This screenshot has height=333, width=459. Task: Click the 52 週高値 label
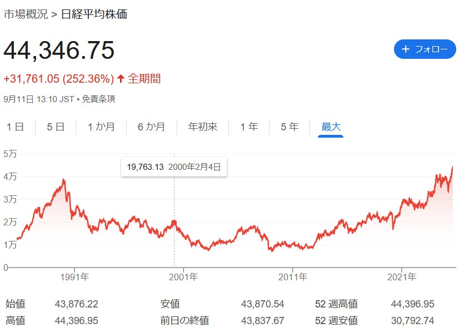336,304
